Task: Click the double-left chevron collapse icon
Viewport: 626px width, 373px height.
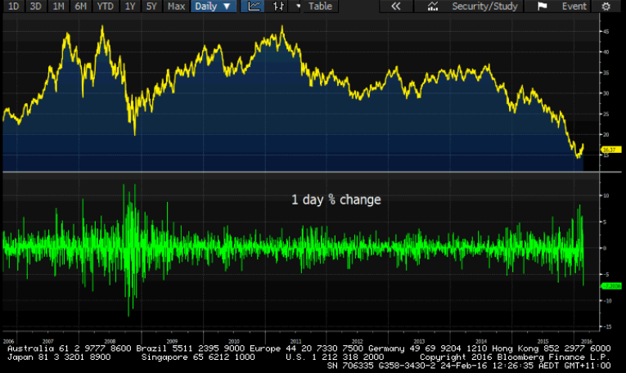Action: pos(396,7)
